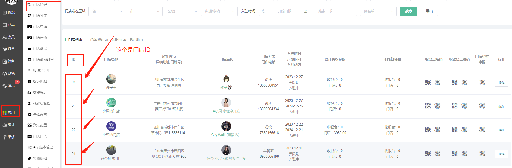The image size is (512, 168).
Task: Click the green 搜索 button
Action: point(408,11)
